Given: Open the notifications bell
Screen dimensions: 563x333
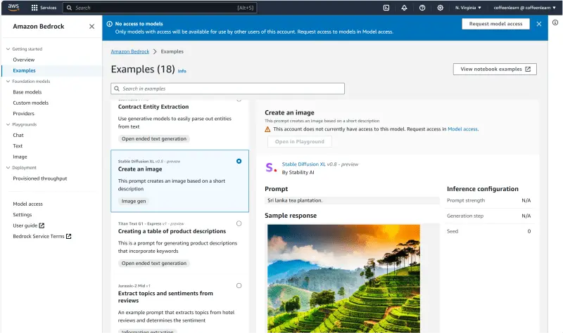Looking at the screenshot, I should click(x=404, y=8).
